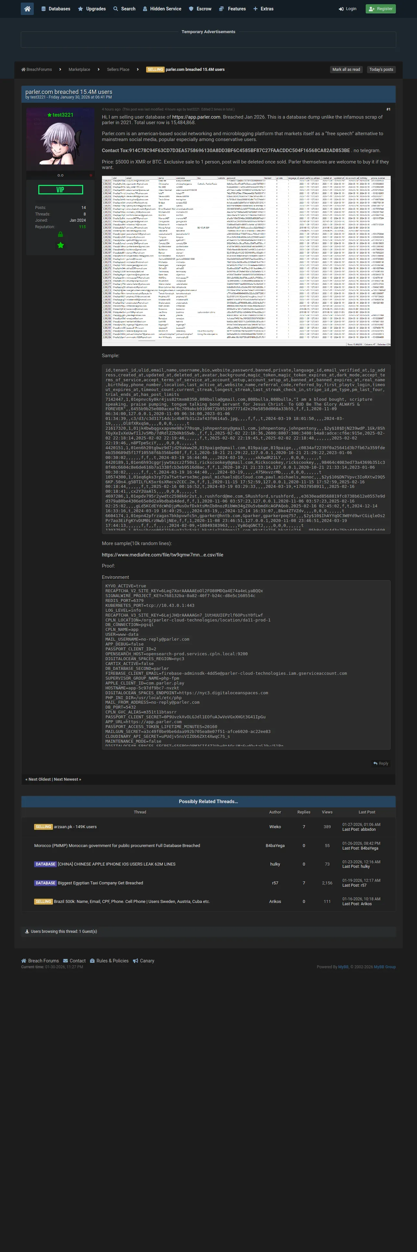Open the Escrow menu item
This screenshot has height=1252, width=417.
(200, 9)
